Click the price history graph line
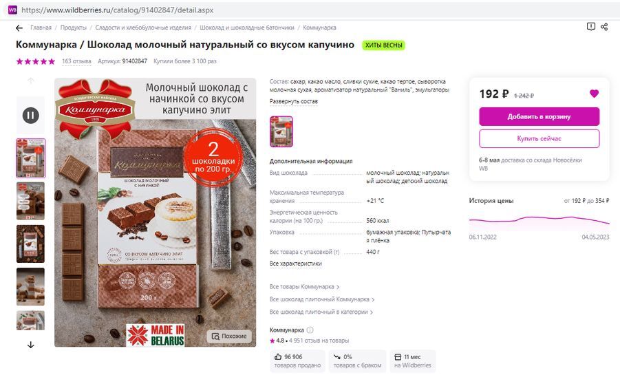 pos(539,219)
